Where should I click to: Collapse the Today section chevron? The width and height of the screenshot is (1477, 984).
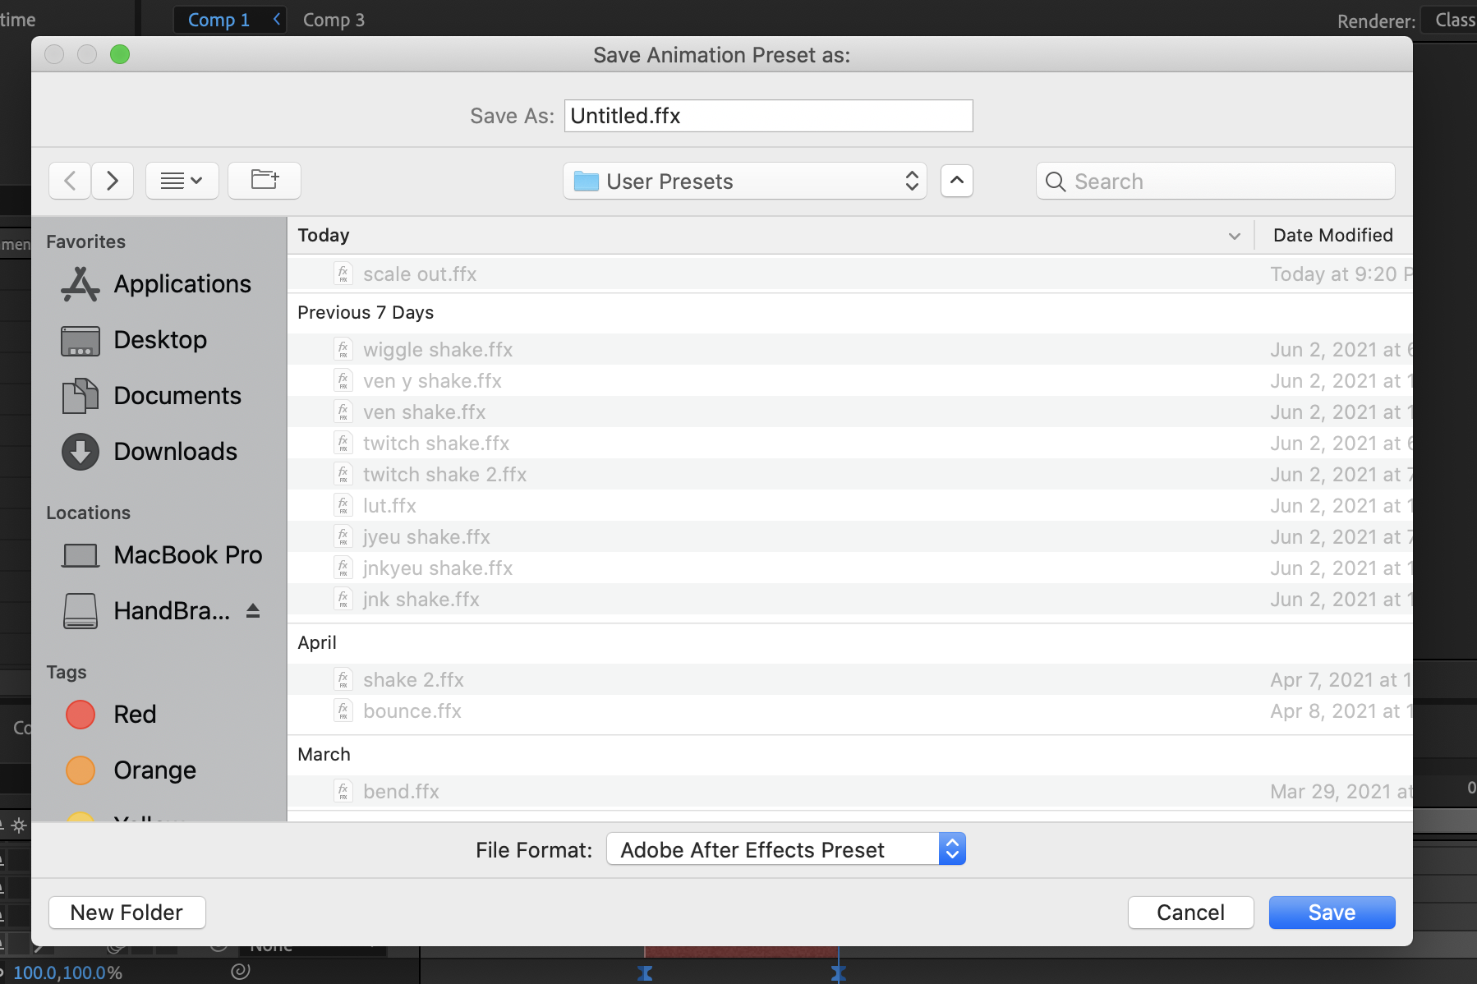(1234, 236)
